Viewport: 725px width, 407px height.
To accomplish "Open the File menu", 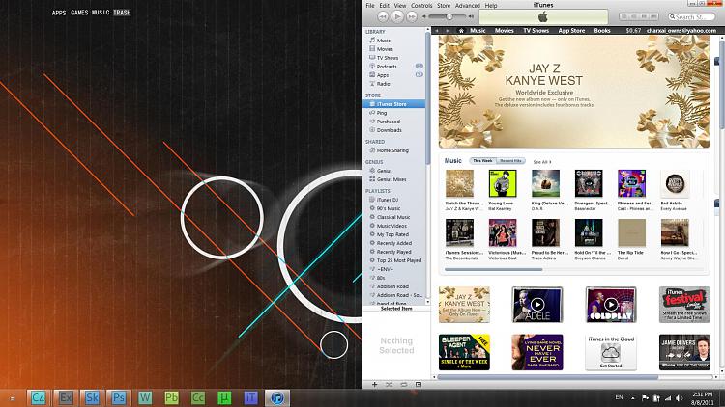I will point(370,6).
